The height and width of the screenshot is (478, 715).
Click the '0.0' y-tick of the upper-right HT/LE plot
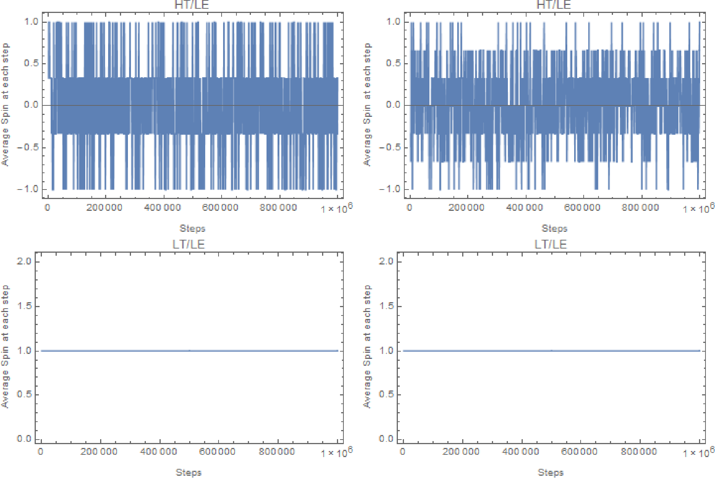click(393, 105)
